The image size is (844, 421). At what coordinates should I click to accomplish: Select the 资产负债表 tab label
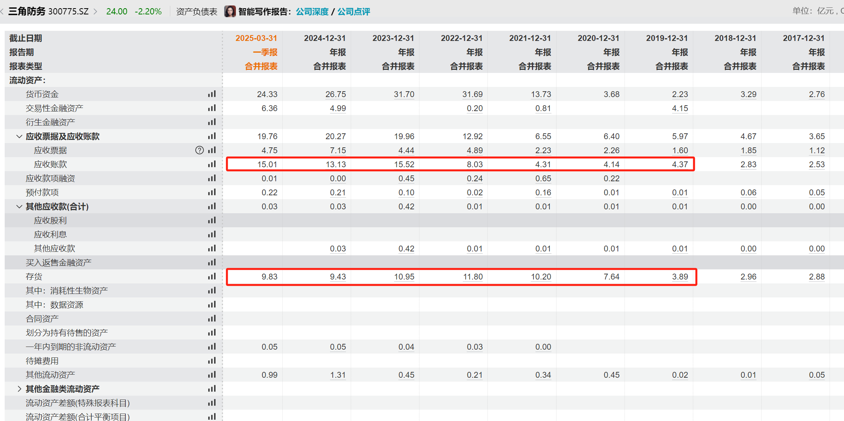pyautogui.click(x=196, y=11)
